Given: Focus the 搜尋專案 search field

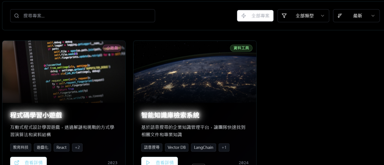Looking at the screenshot, I should (x=82, y=16).
